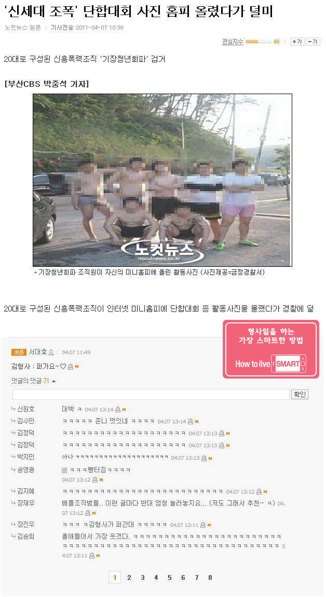Go to comment page 2
This screenshot has width=326, height=597.
[x=129, y=578]
